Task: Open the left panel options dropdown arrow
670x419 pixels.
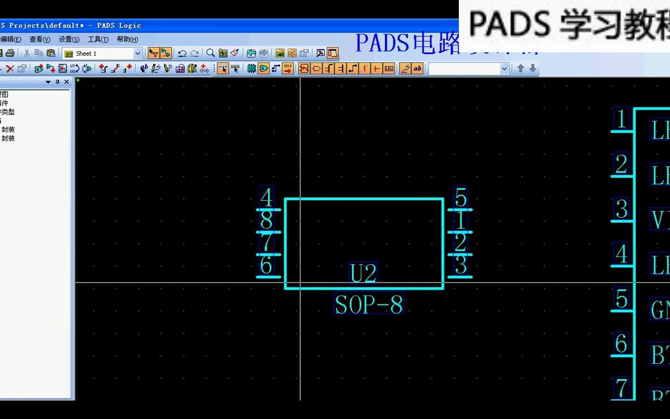Action: 48,81
